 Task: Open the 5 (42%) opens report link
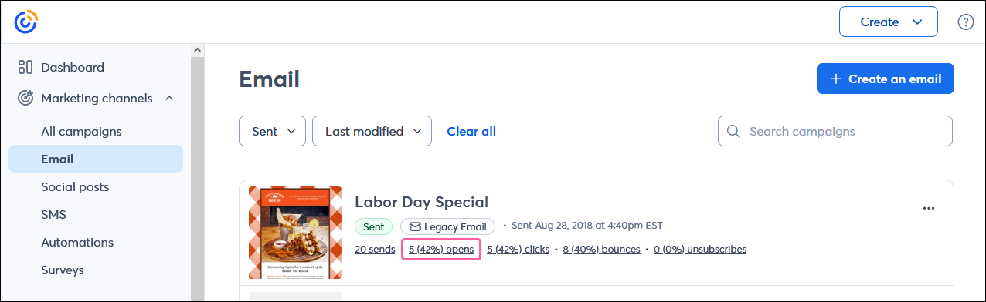[441, 249]
